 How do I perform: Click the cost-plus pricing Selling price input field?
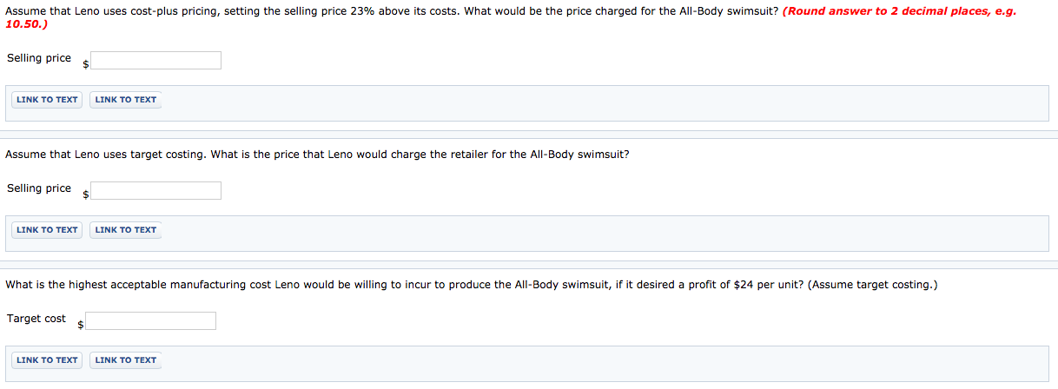pos(155,60)
